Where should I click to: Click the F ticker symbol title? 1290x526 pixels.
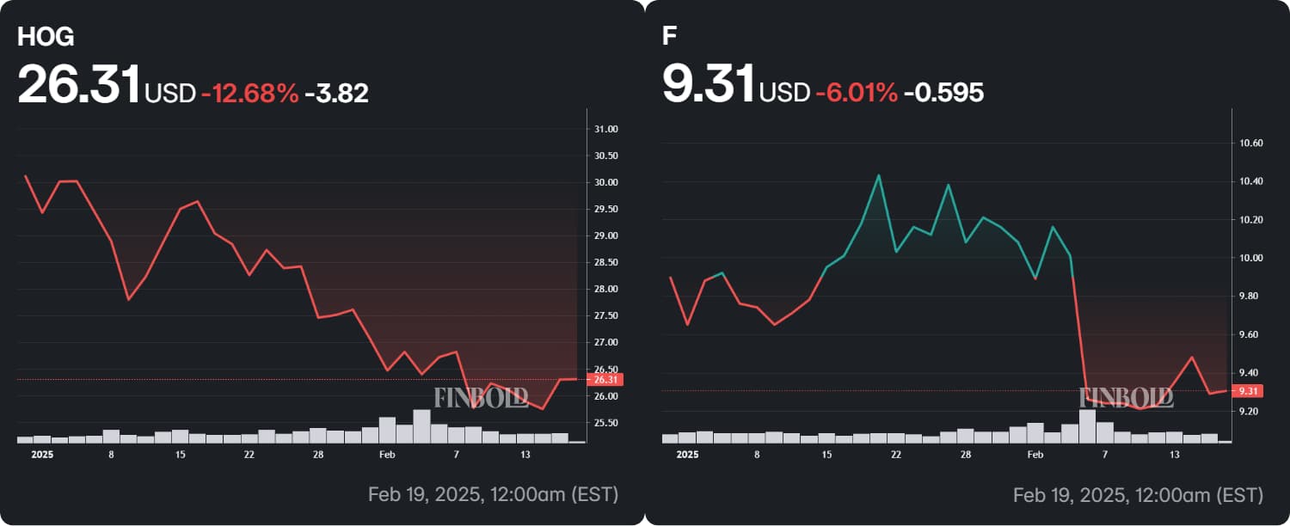(x=668, y=35)
